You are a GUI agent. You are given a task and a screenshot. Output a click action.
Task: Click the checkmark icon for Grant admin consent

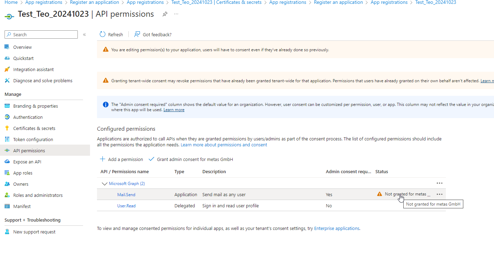pyautogui.click(x=151, y=159)
